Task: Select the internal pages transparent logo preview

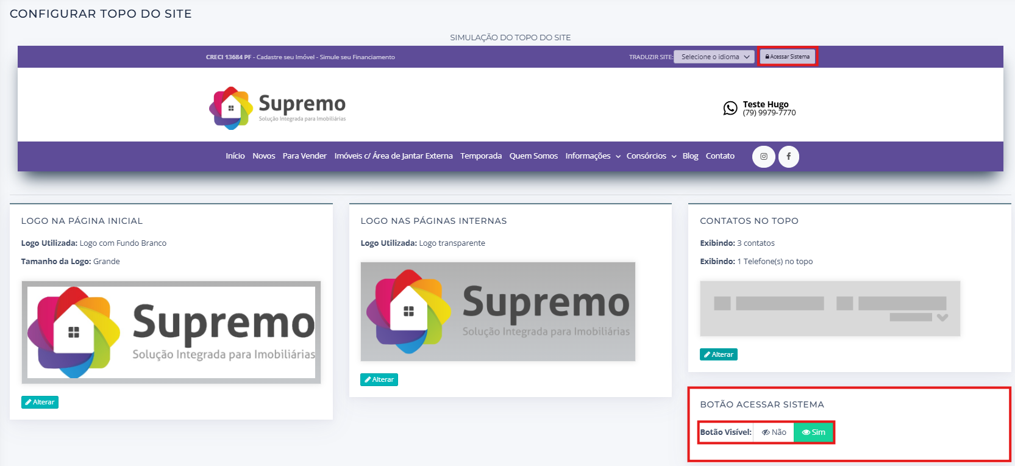Action: pyautogui.click(x=497, y=312)
